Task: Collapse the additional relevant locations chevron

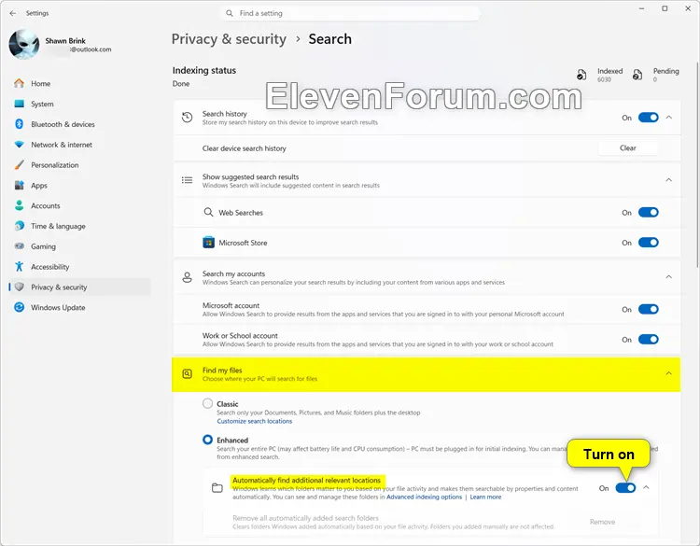Action: coord(646,487)
